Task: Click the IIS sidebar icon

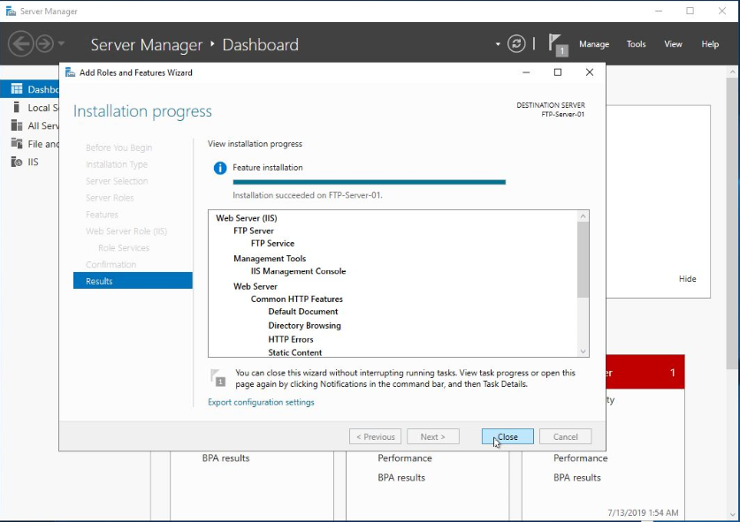Action: [x=17, y=162]
